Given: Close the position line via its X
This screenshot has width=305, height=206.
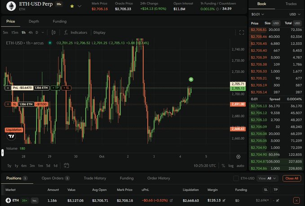Looking at the screenshot, I should (x=8, y=88).
